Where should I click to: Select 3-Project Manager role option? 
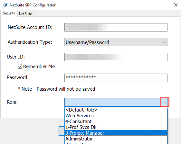pyautogui.click(x=116, y=133)
